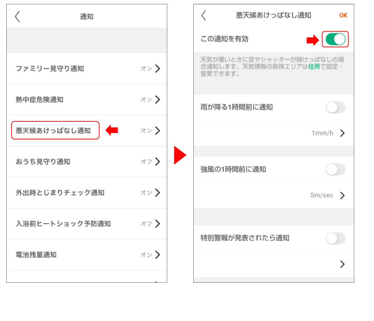Enable 特別警報が発表されたら通知
The image size is (374, 321).
pyautogui.click(x=335, y=238)
